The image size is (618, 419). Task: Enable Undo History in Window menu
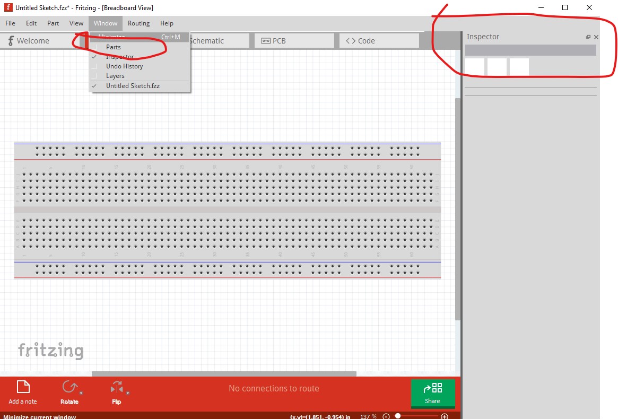click(x=124, y=66)
